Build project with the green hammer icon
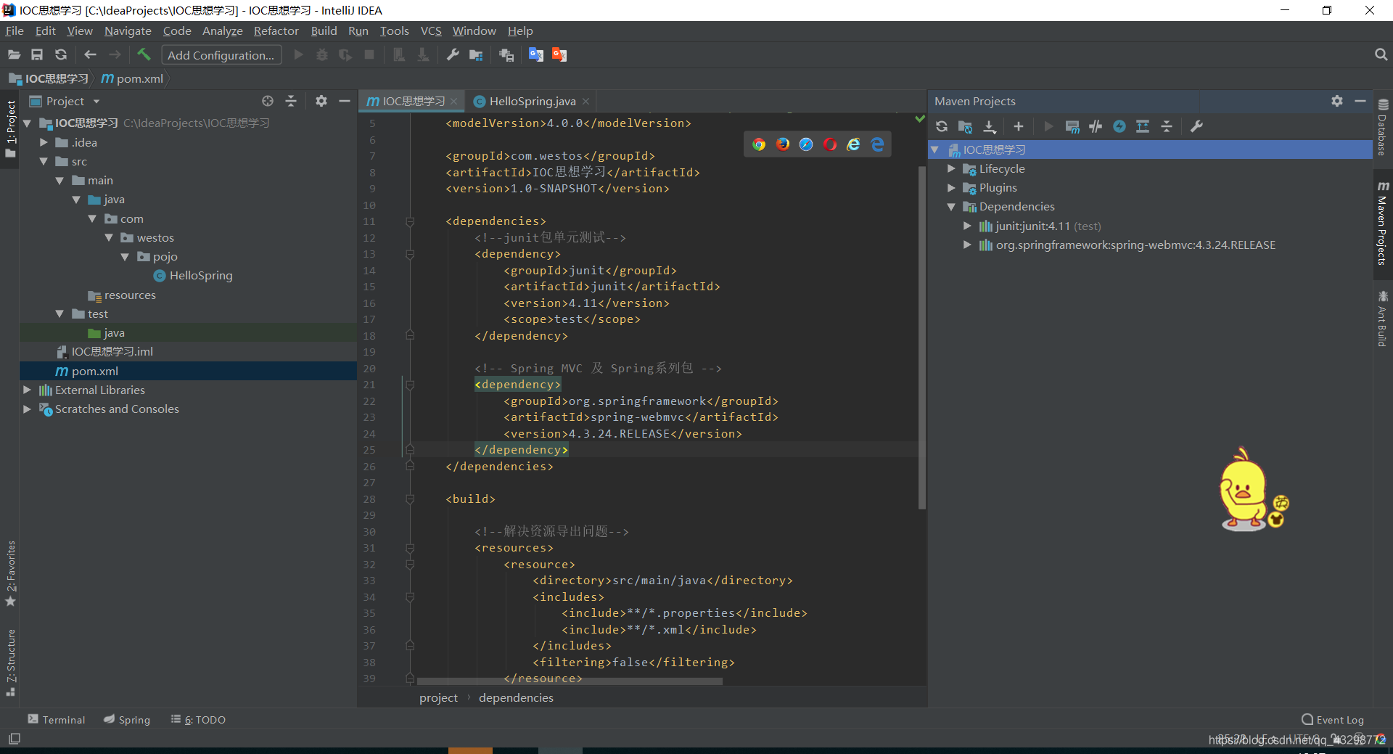This screenshot has width=1393, height=754. (x=144, y=55)
